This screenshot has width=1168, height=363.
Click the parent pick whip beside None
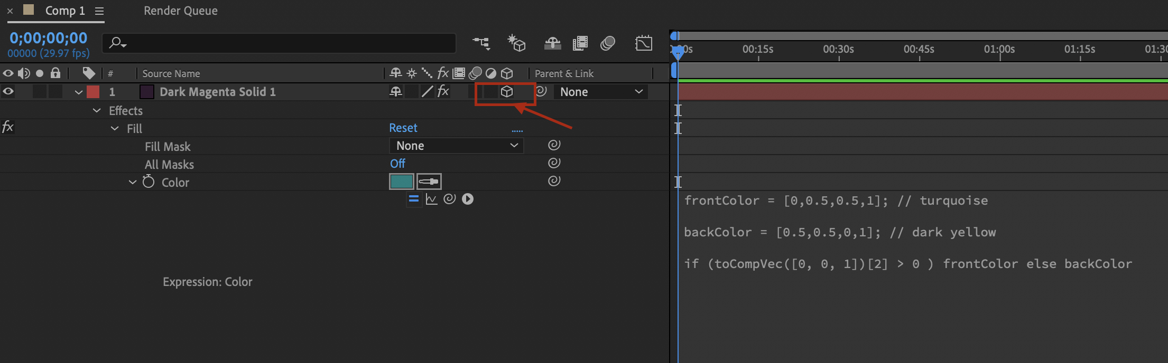tap(542, 91)
